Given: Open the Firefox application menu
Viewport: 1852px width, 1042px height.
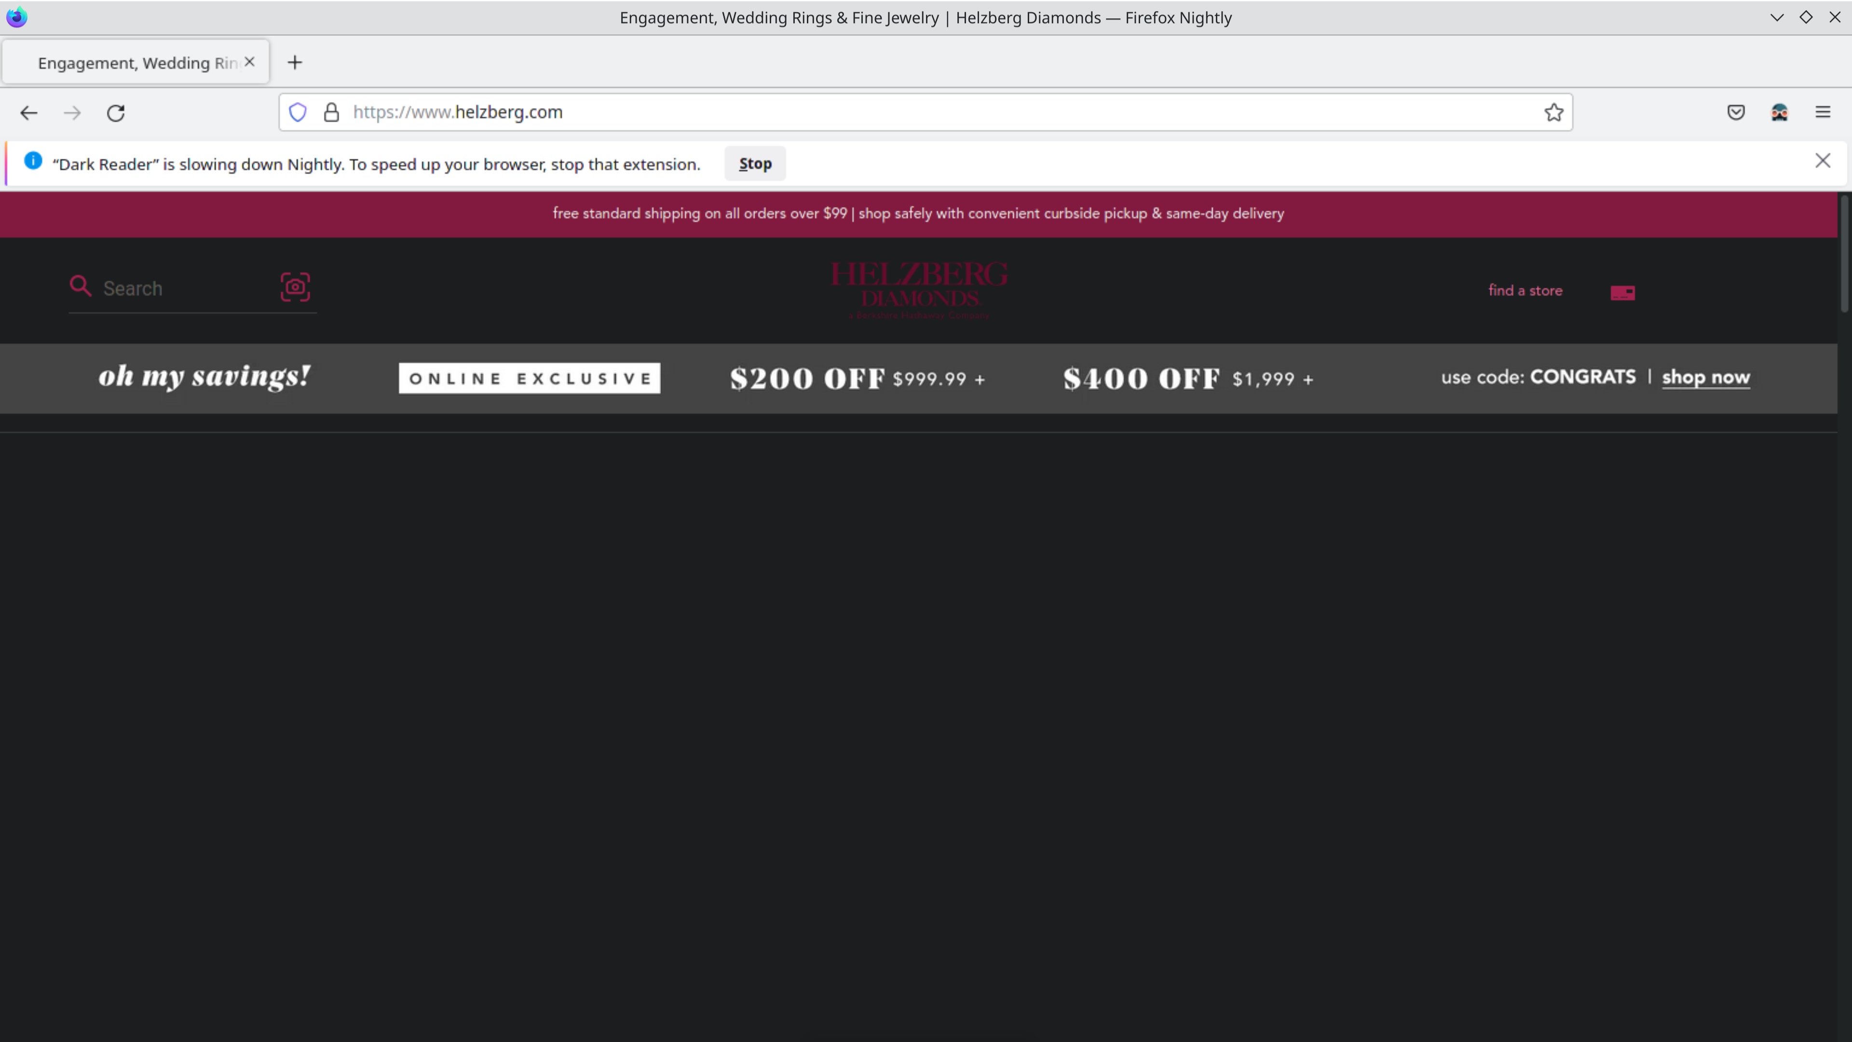Looking at the screenshot, I should coord(1823,112).
